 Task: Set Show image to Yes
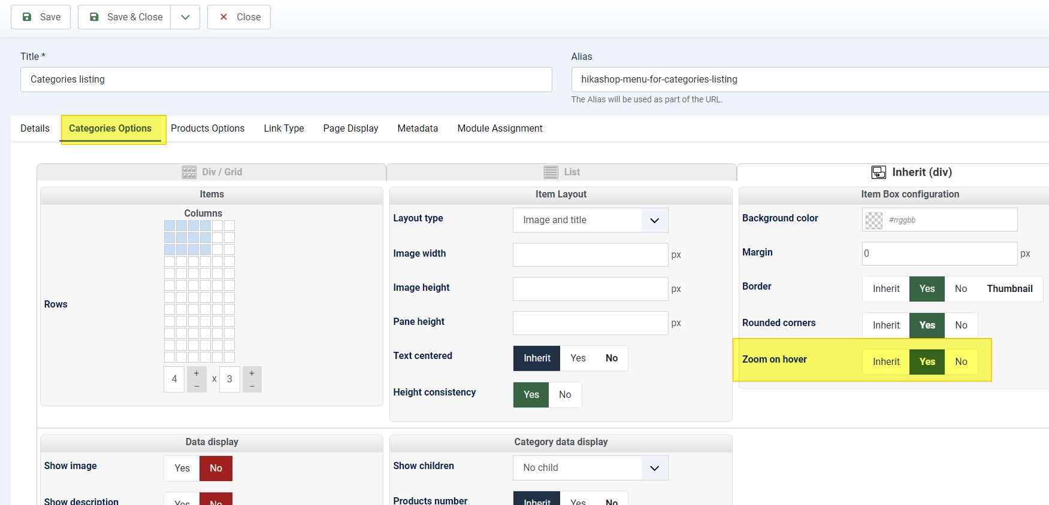click(x=182, y=468)
